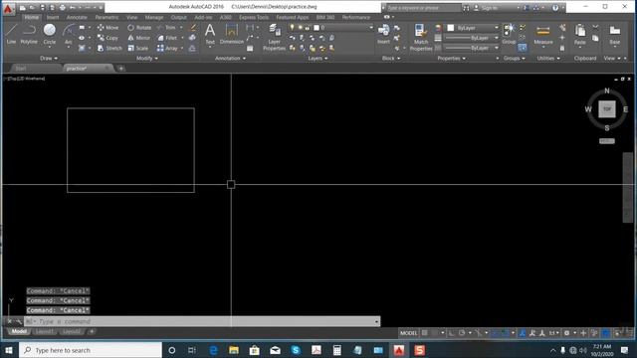637x358 pixels.
Task: Click the layer color swatch in Layers panel
Action: 317,28
